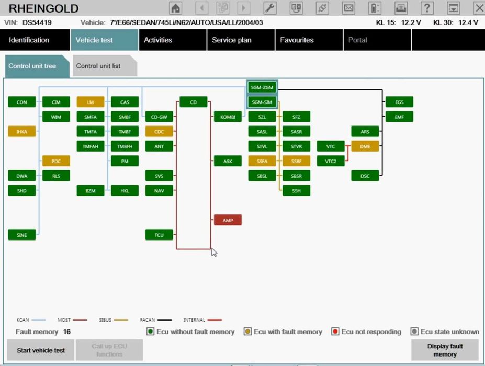Image resolution: width=485 pixels, height=366 pixels.
Task: Open the wrench settings icon
Action: click(x=270, y=8)
